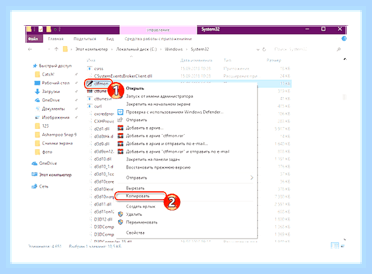This screenshot has width=372, height=274.
Task: Click the Windows Defender scan icon
Action: point(121,112)
